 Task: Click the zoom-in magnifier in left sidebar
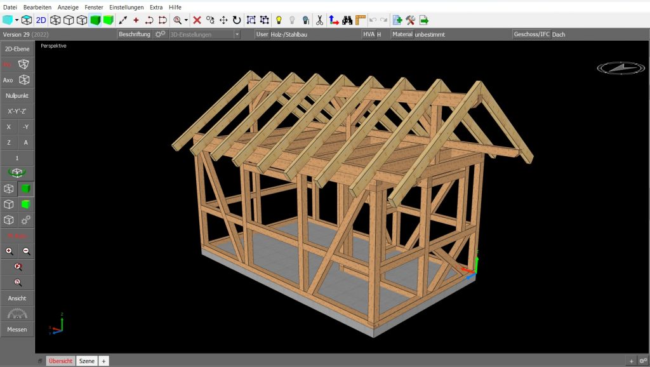[9, 251]
